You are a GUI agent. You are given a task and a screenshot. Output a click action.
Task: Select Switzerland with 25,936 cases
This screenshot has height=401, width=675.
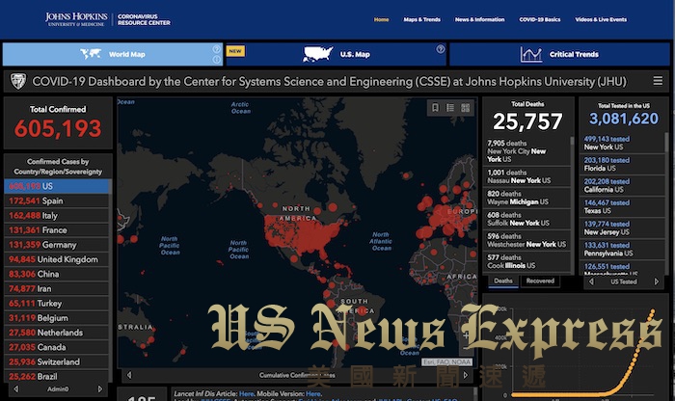click(56, 361)
